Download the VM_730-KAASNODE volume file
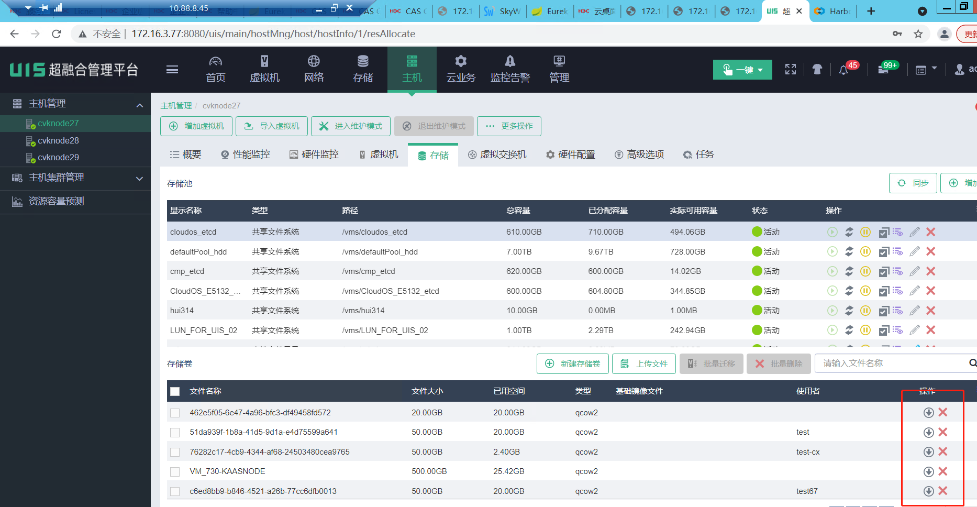The image size is (977, 507). point(928,471)
